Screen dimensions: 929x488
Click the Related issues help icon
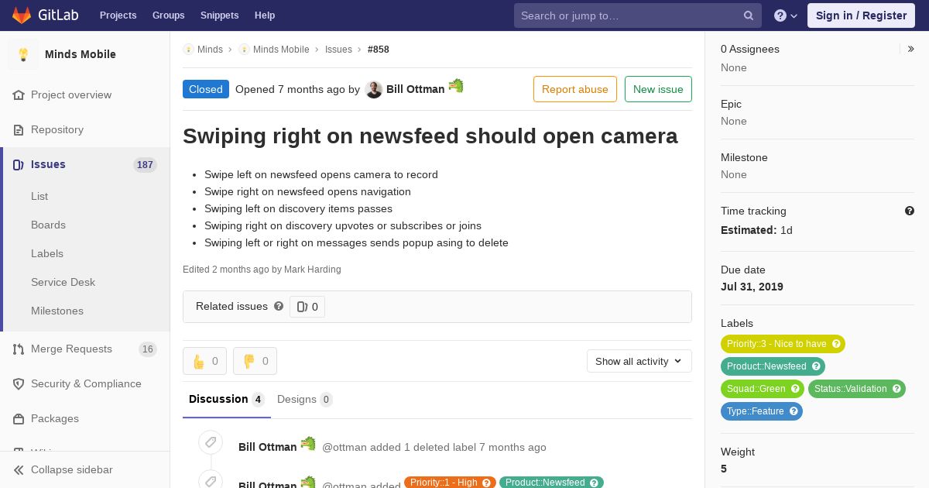[x=279, y=306]
